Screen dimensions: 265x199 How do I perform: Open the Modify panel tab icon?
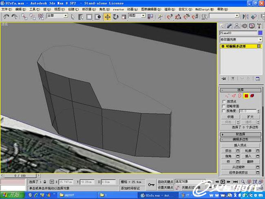click(229, 26)
